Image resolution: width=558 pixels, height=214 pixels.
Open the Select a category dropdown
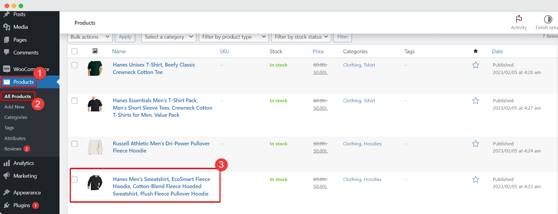coord(169,37)
